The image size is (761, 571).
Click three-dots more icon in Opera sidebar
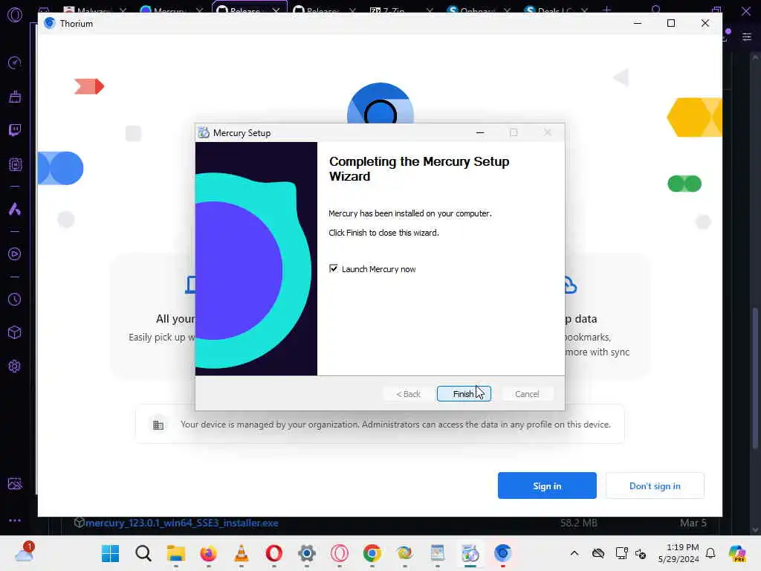coord(15,520)
